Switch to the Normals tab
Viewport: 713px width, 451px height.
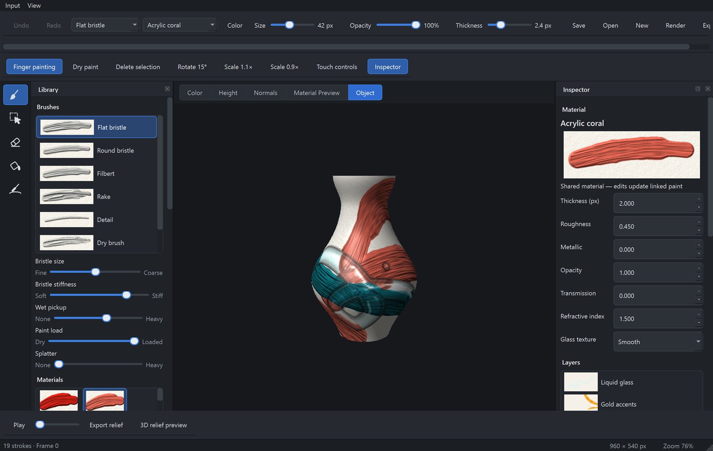pos(266,93)
